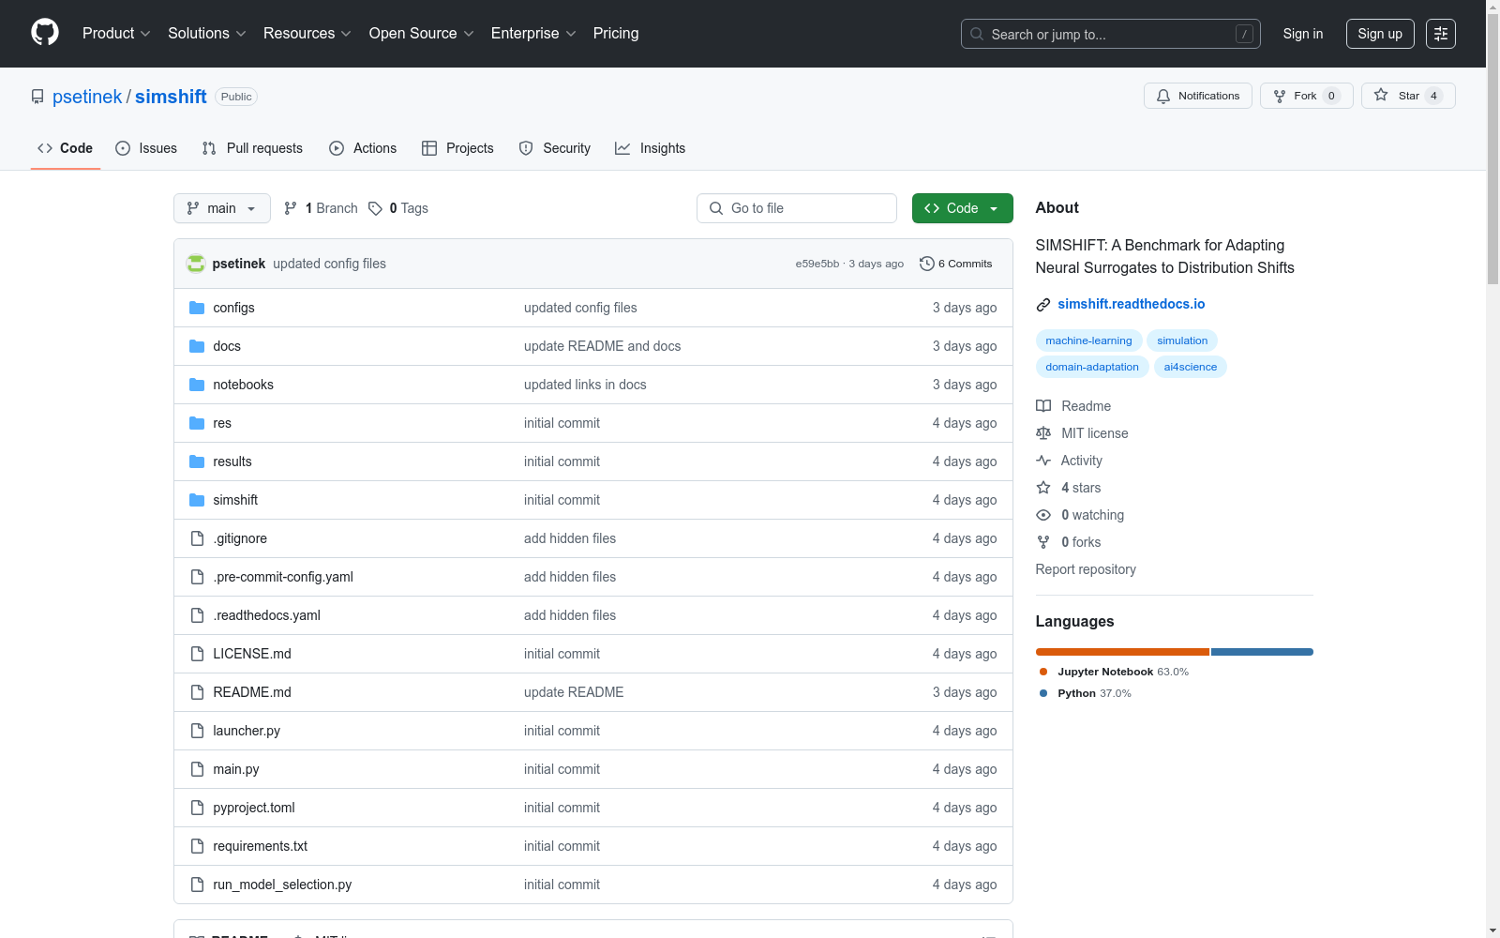This screenshot has width=1500, height=938.
Task: Open the Security tab
Action: click(555, 148)
